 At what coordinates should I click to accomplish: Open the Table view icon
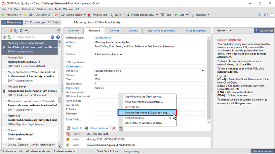click(x=162, y=15)
